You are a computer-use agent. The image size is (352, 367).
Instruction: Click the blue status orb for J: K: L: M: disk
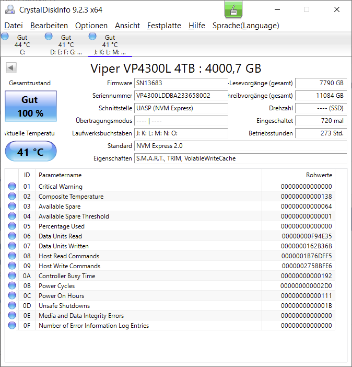[x=92, y=36]
